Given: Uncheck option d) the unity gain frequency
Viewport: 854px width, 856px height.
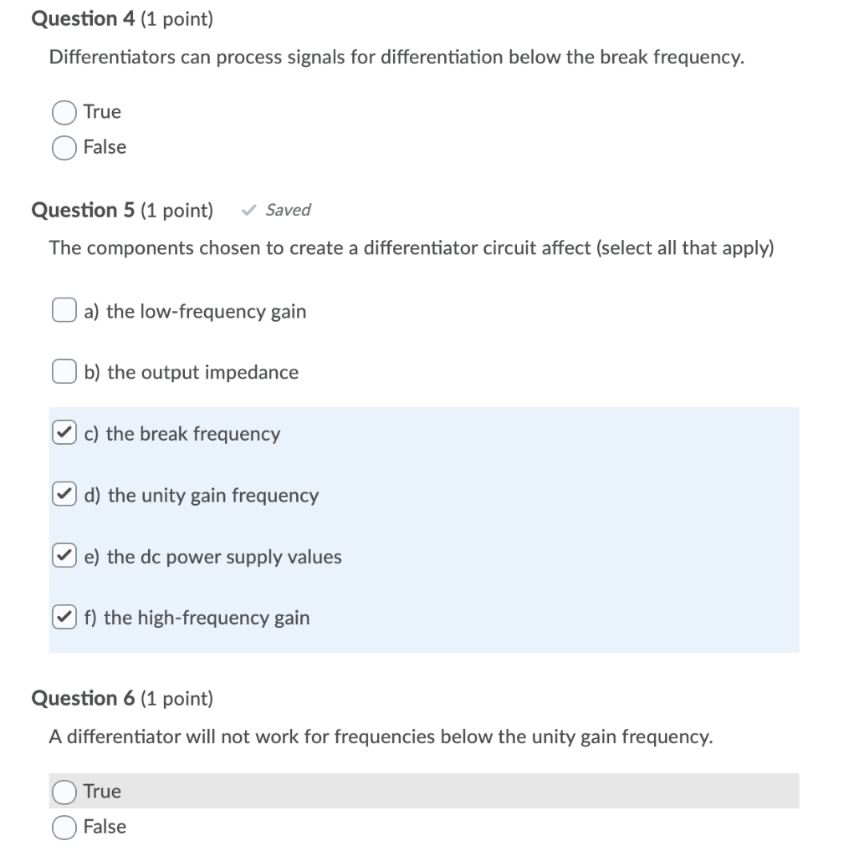Looking at the screenshot, I should pyautogui.click(x=63, y=493).
